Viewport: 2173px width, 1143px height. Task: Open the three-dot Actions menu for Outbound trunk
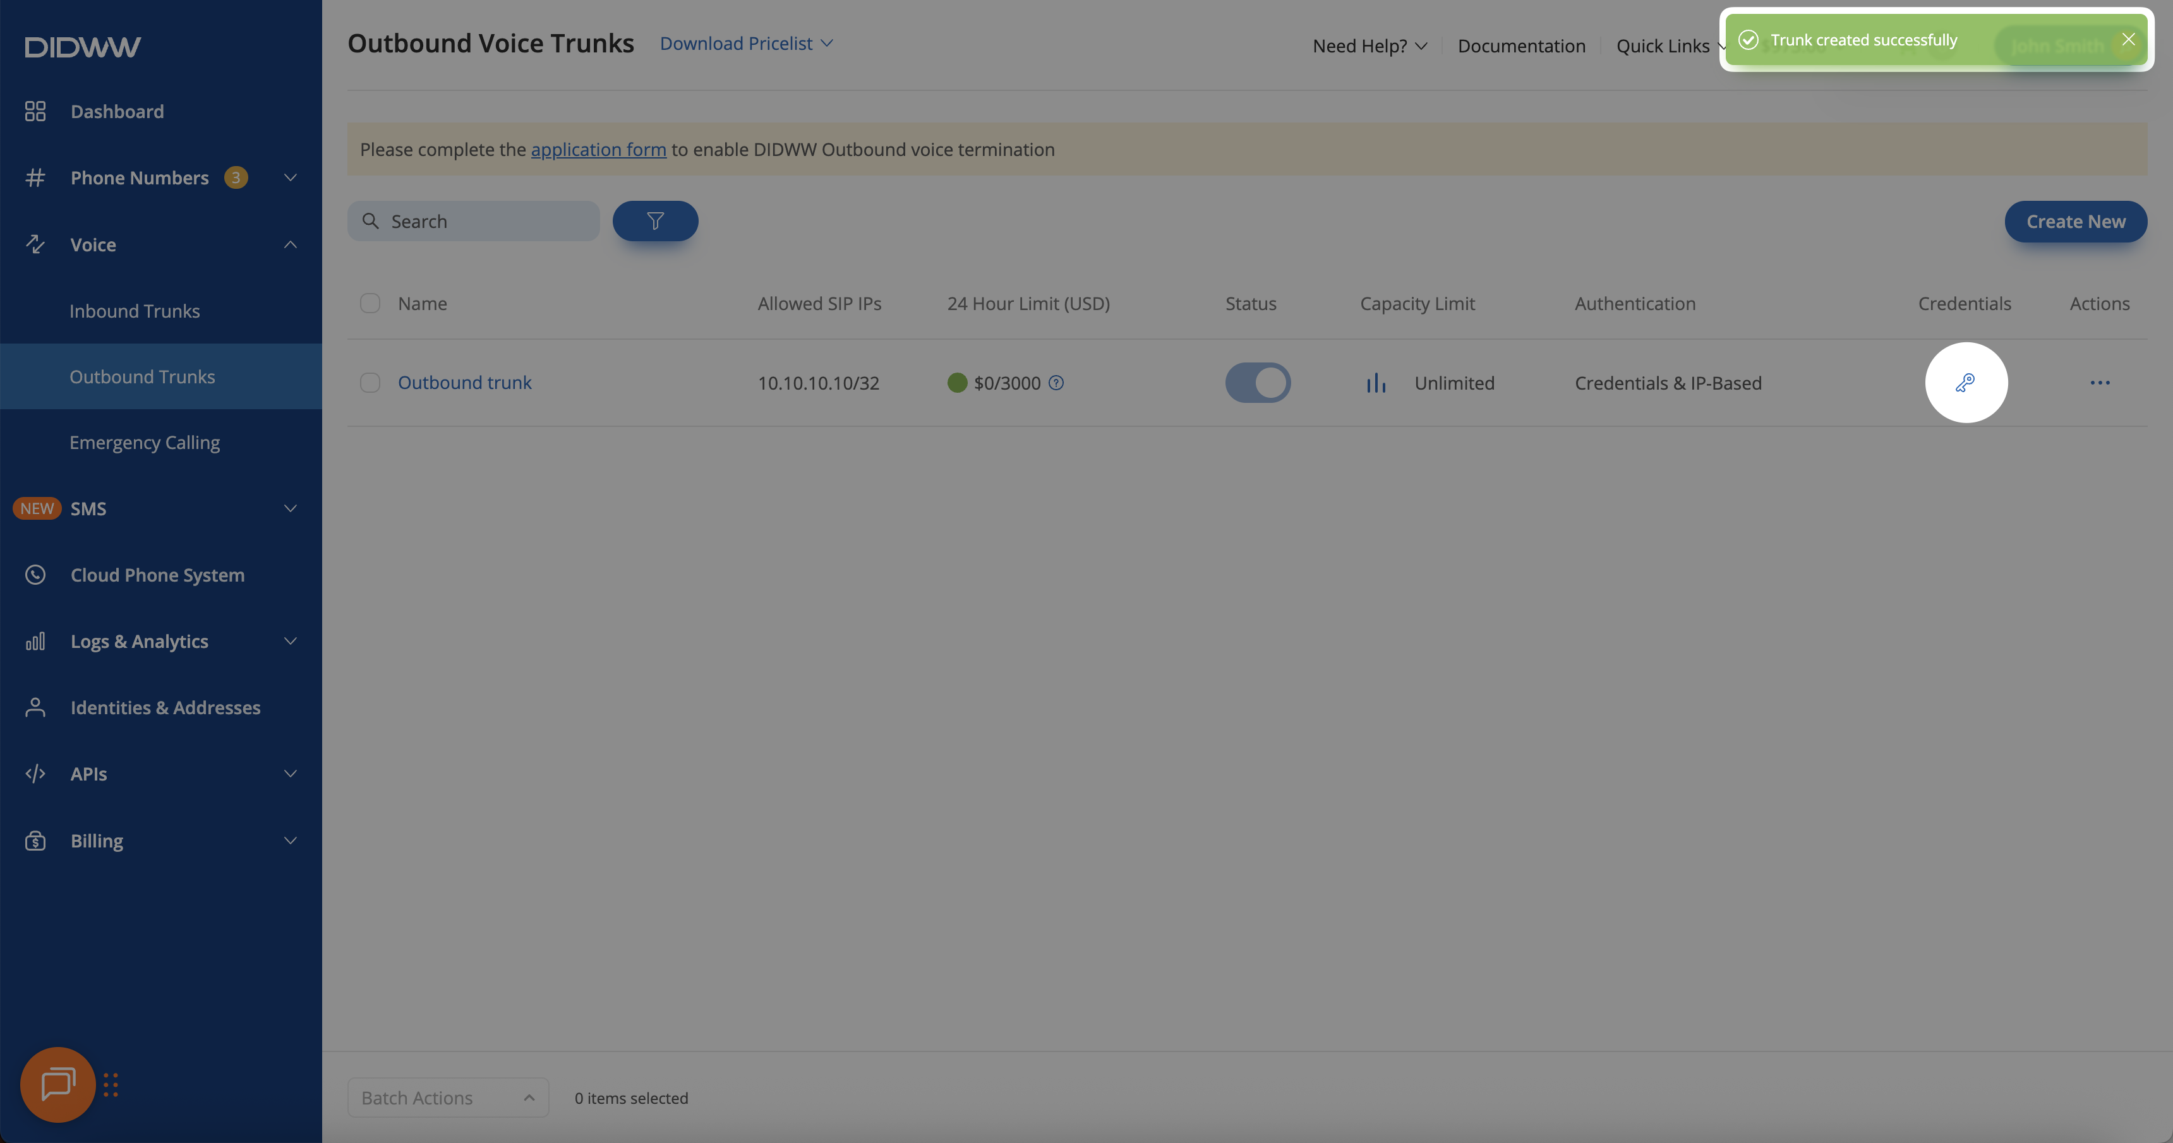(x=2100, y=383)
